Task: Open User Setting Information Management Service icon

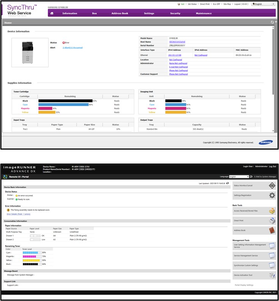Action: point(272,246)
